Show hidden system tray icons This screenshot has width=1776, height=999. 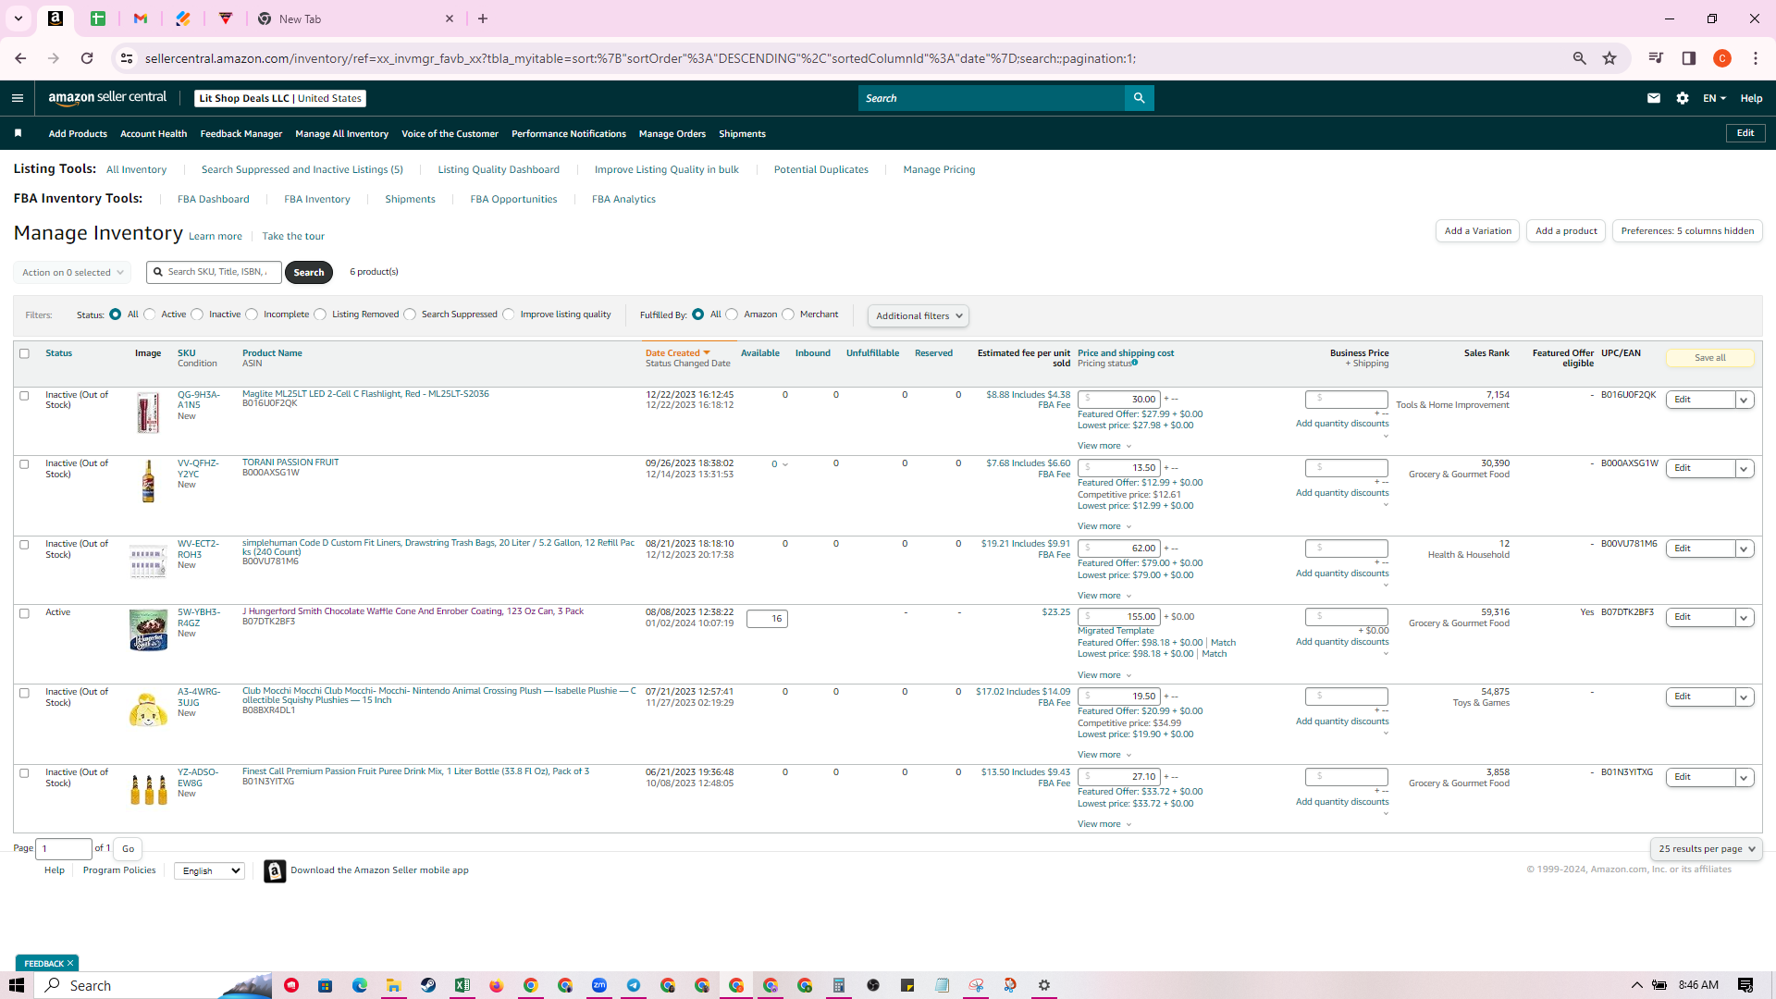[x=1636, y=985]
